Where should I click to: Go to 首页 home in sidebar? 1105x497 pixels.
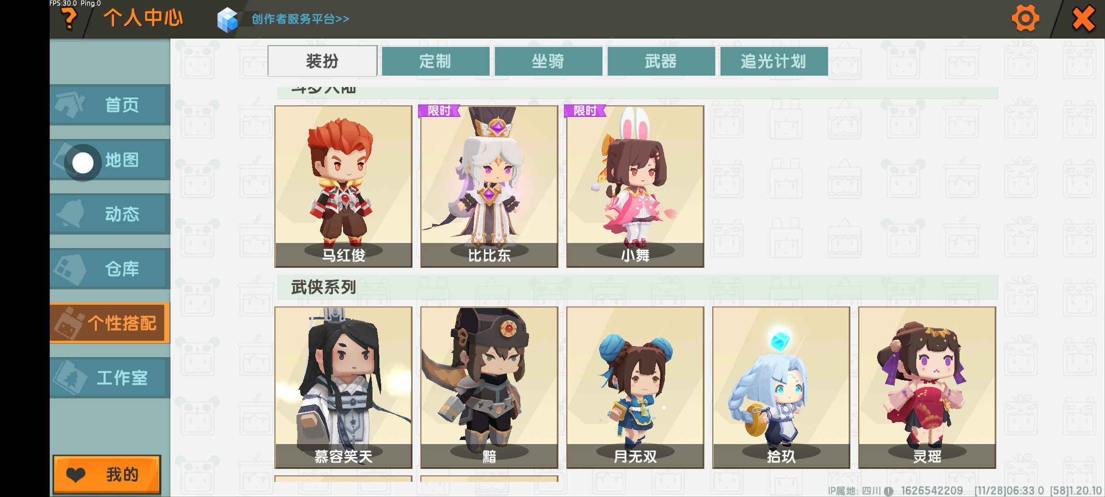pos(110,105)
